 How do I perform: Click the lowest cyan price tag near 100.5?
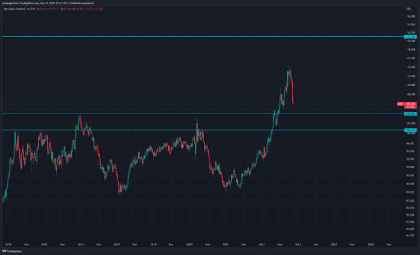410,130
